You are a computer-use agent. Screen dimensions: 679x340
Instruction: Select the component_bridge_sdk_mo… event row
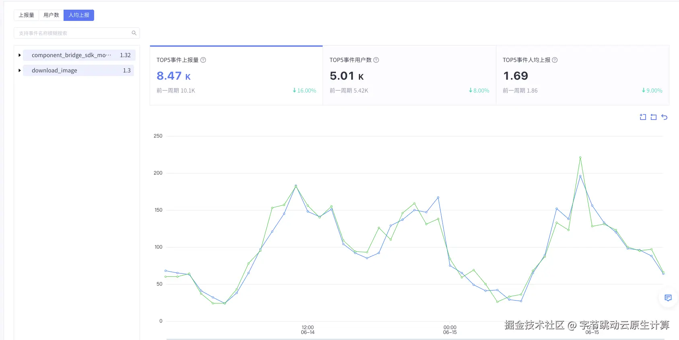(x=78, y=55)
